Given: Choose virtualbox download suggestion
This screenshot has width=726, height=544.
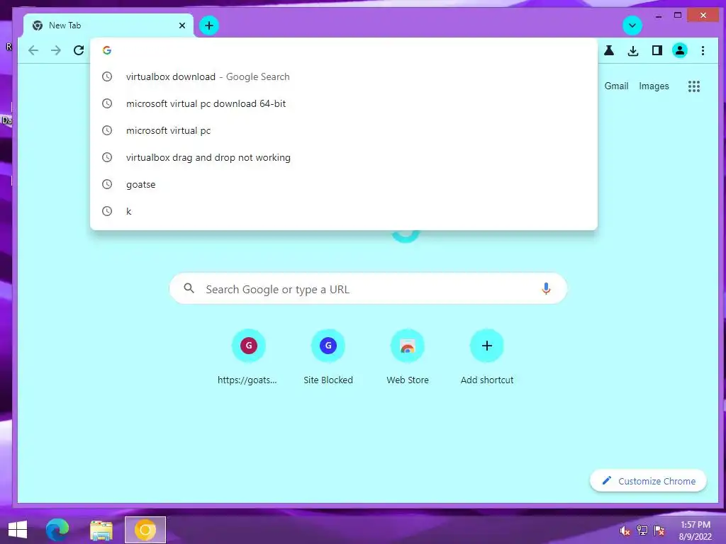Looking at the screenshot, I should tap(344, 76).
